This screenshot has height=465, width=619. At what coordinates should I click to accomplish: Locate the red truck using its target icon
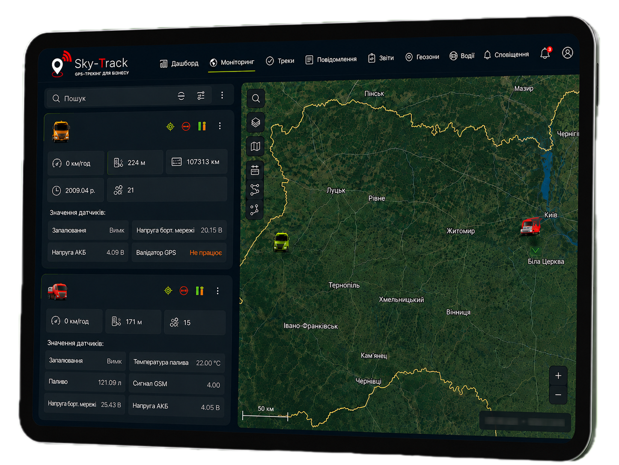coord(168,291)
